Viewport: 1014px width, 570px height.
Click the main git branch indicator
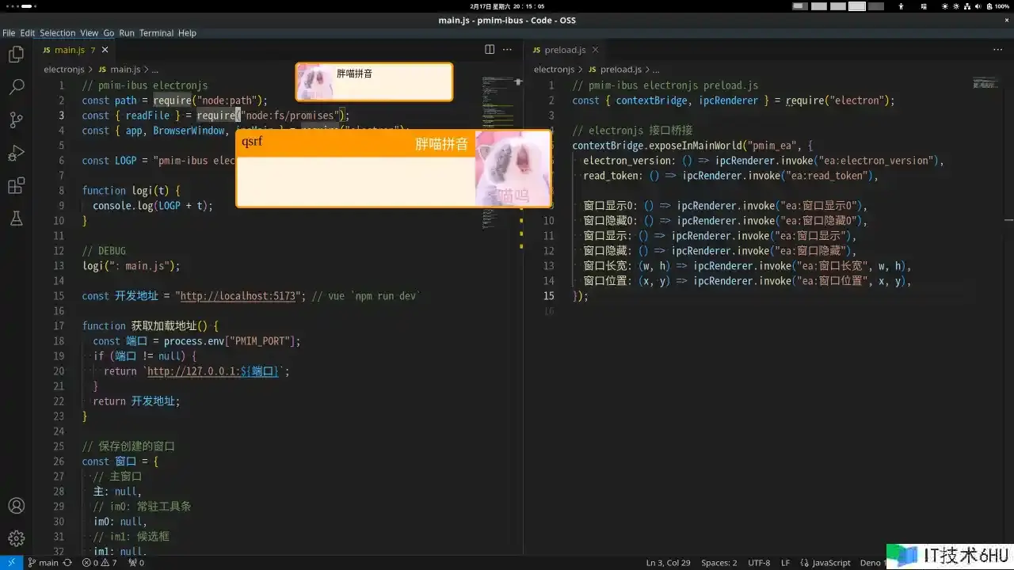click(x=43, y=563)
